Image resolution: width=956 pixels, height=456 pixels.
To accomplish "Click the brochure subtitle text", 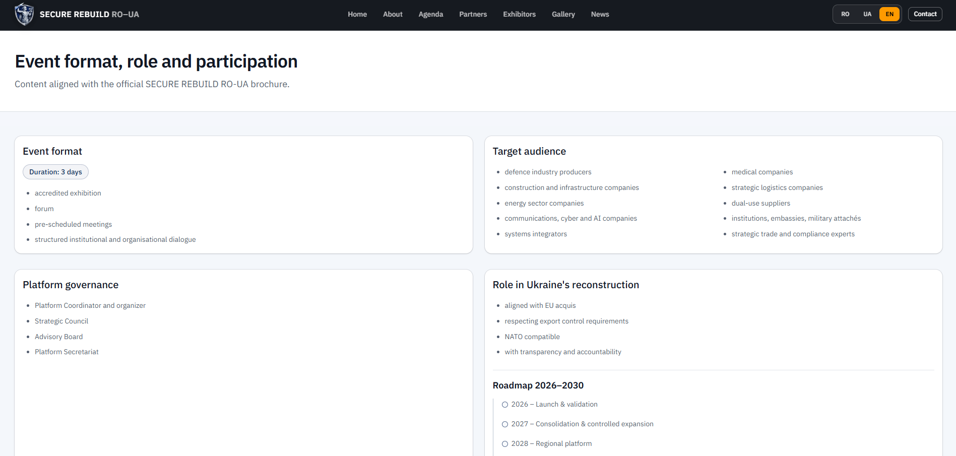I will tap(152, 84).
